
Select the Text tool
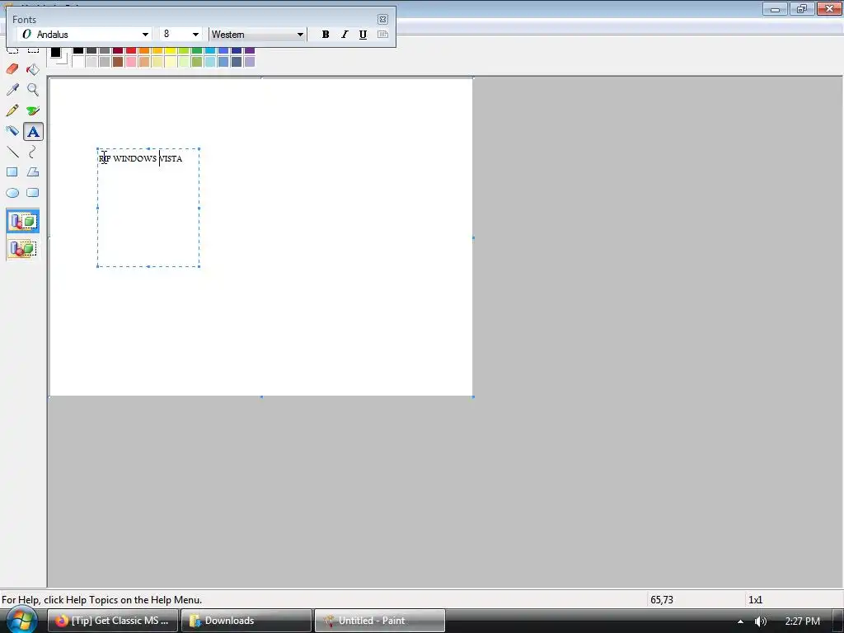pos(33,131)
